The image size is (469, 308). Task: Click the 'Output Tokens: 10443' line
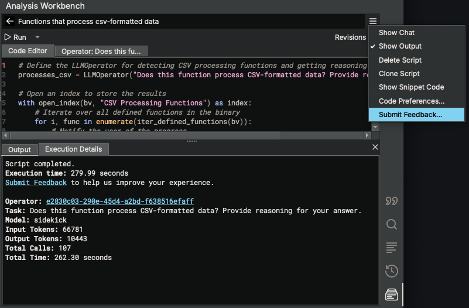[46, 239]
